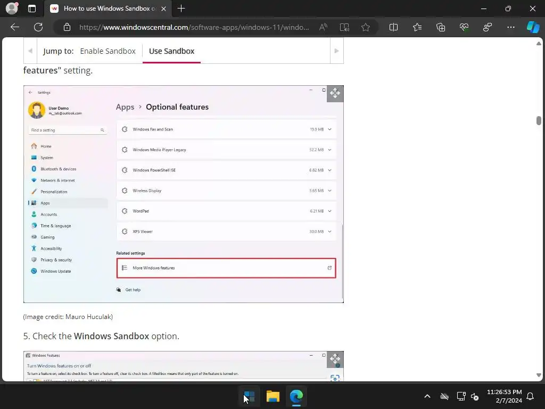Expand the Windows Features screenshot image
The width and height of the screenshot is (545, 409).
335,358
